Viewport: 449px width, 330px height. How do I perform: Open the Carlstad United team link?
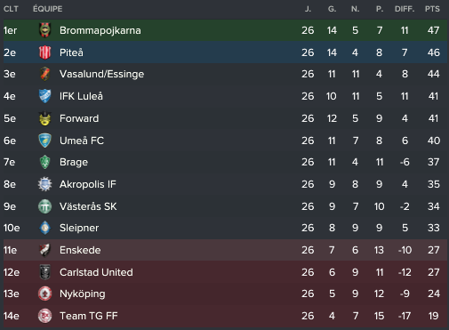tap(96, 272)
